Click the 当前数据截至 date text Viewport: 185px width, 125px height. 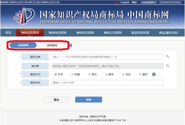[161, 2]
